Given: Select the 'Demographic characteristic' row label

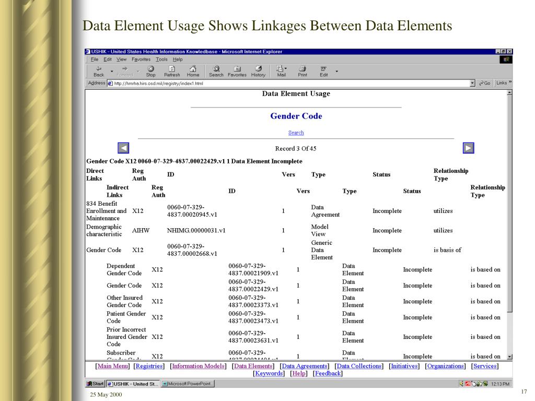Looking at the screenshot, I should pyautogui.click(x=104, y=230).
